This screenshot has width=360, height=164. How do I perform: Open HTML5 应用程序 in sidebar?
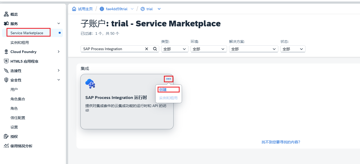[24, 61]
